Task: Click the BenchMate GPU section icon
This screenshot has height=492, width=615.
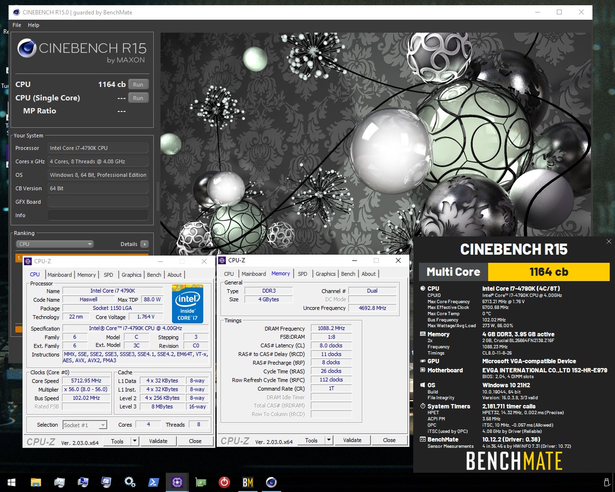Action: pos(423,361)
